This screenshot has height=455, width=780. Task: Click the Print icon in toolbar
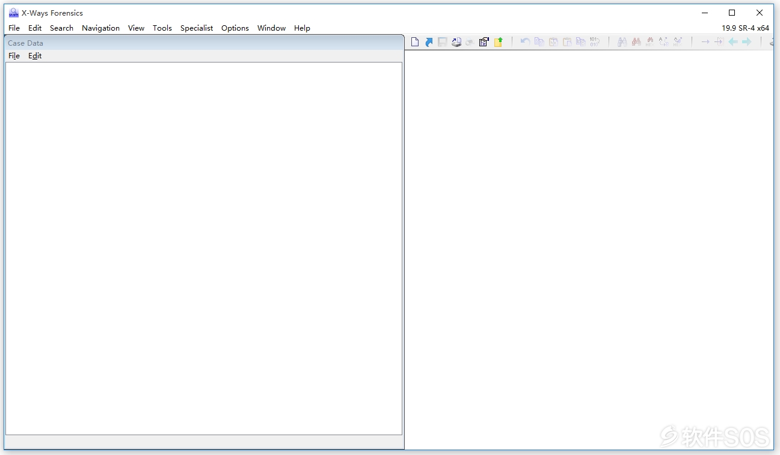(x=470, y=42)
